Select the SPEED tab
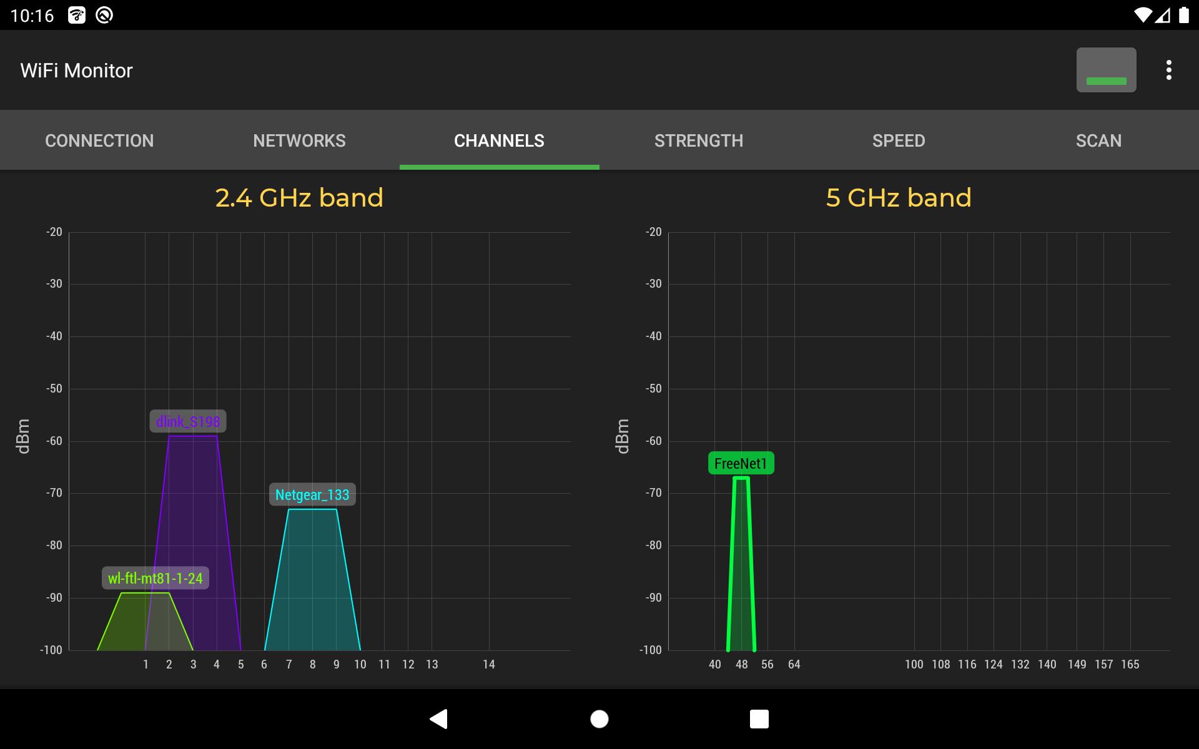 click(899, 140)
